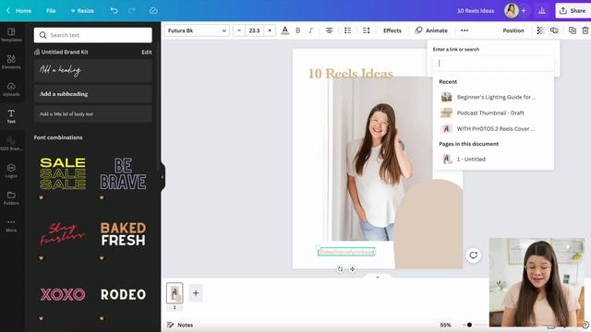Click the Share button
This screenshot has height=332, width=591.
tap(573, 10)
